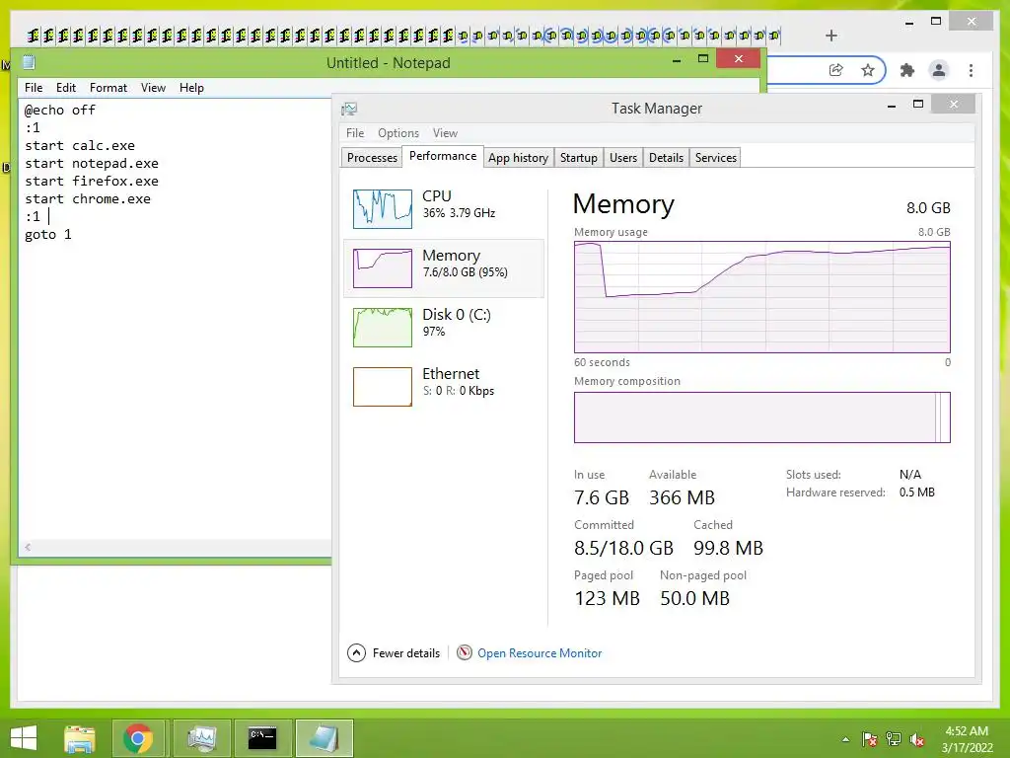The width and height of the screenshot is (1010, 758).
Task: Click the 'start firefox.exe' line in Notepad
Action: click(92, 182)
